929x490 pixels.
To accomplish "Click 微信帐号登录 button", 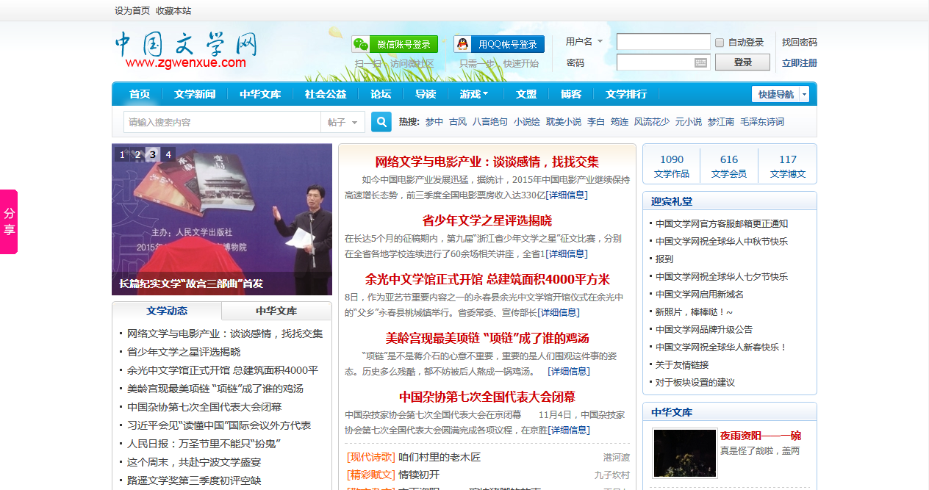I will coord(395,44).
